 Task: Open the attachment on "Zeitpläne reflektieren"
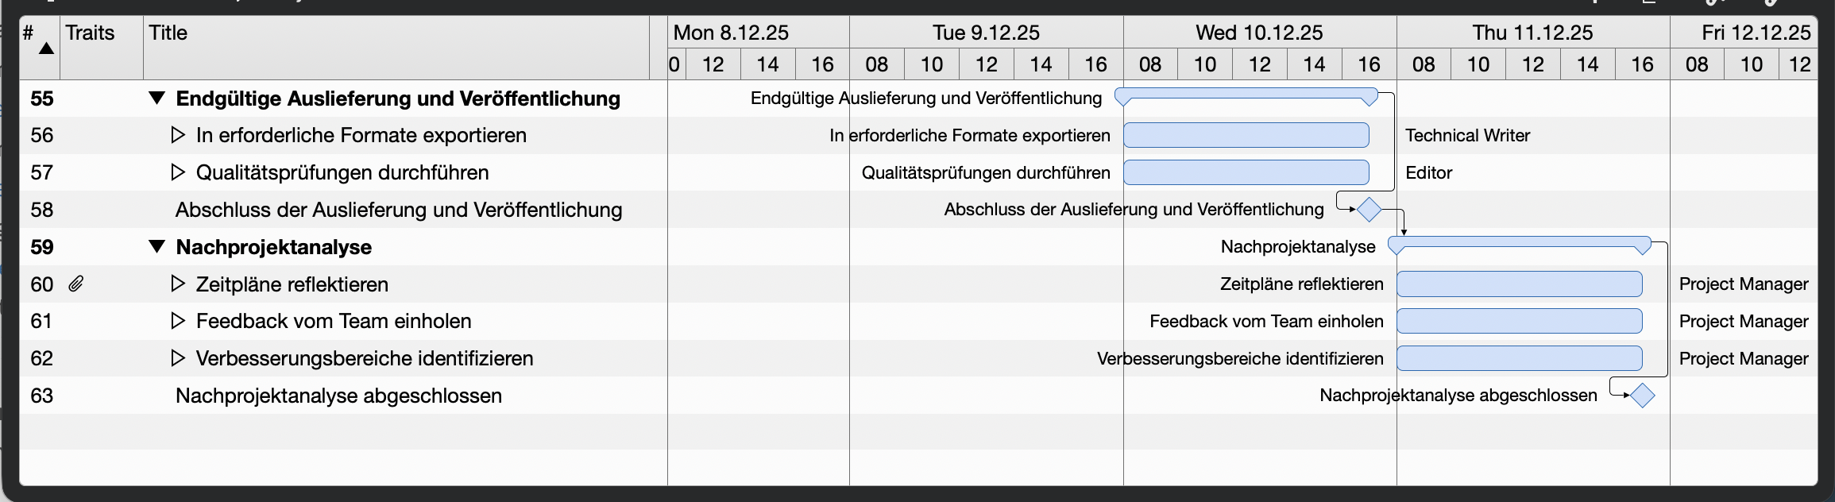click(x=77, y=284)
